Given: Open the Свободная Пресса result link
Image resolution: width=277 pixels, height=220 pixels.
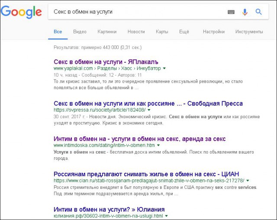Looking at the screenshot, I should (x=148, y=104).
